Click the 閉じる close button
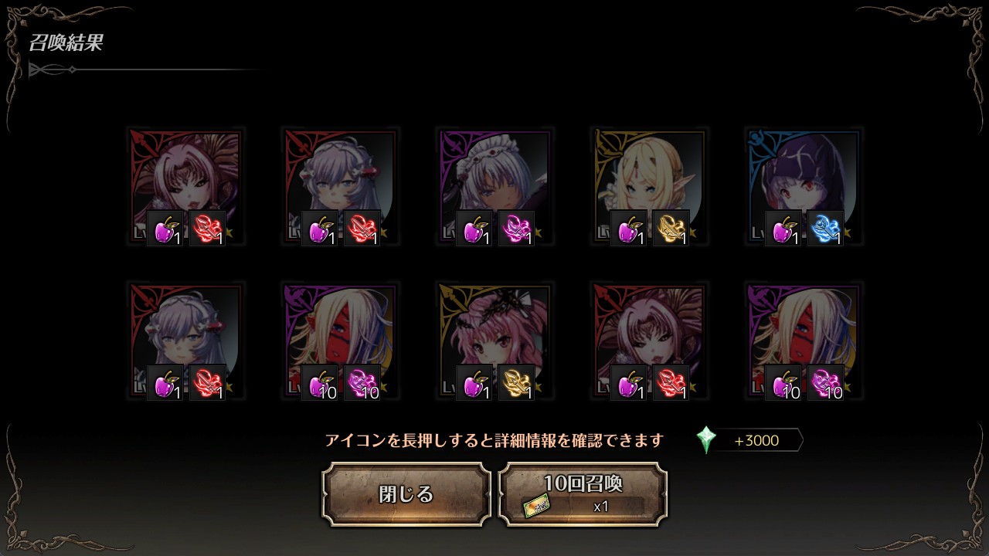The image size is (989, 556). pos(406,494)
